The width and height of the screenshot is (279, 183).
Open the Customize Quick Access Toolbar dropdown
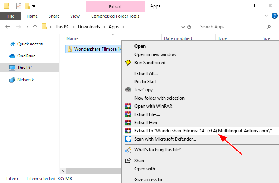click(34, 6)
